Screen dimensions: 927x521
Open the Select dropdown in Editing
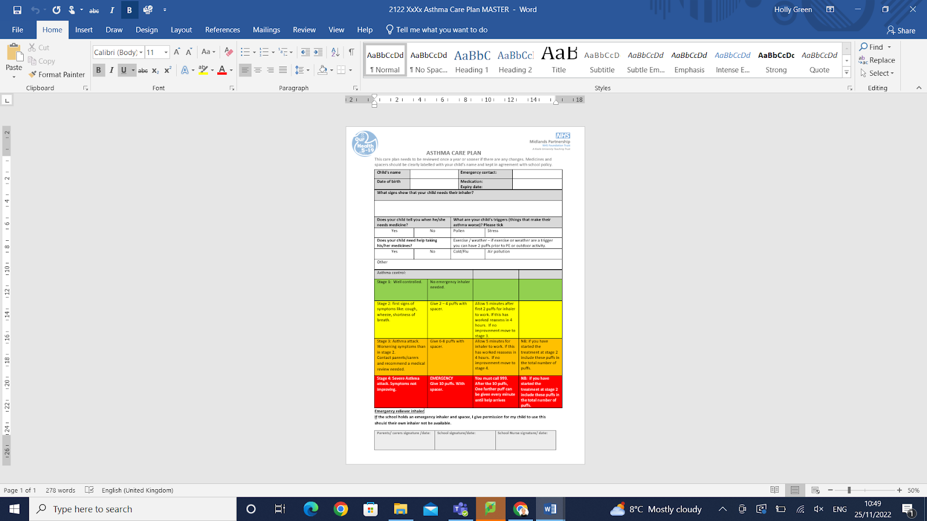point(877,73)
